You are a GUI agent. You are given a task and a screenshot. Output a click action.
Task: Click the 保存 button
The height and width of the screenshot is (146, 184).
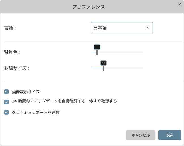pyautogui.click(x=170, y=135)
